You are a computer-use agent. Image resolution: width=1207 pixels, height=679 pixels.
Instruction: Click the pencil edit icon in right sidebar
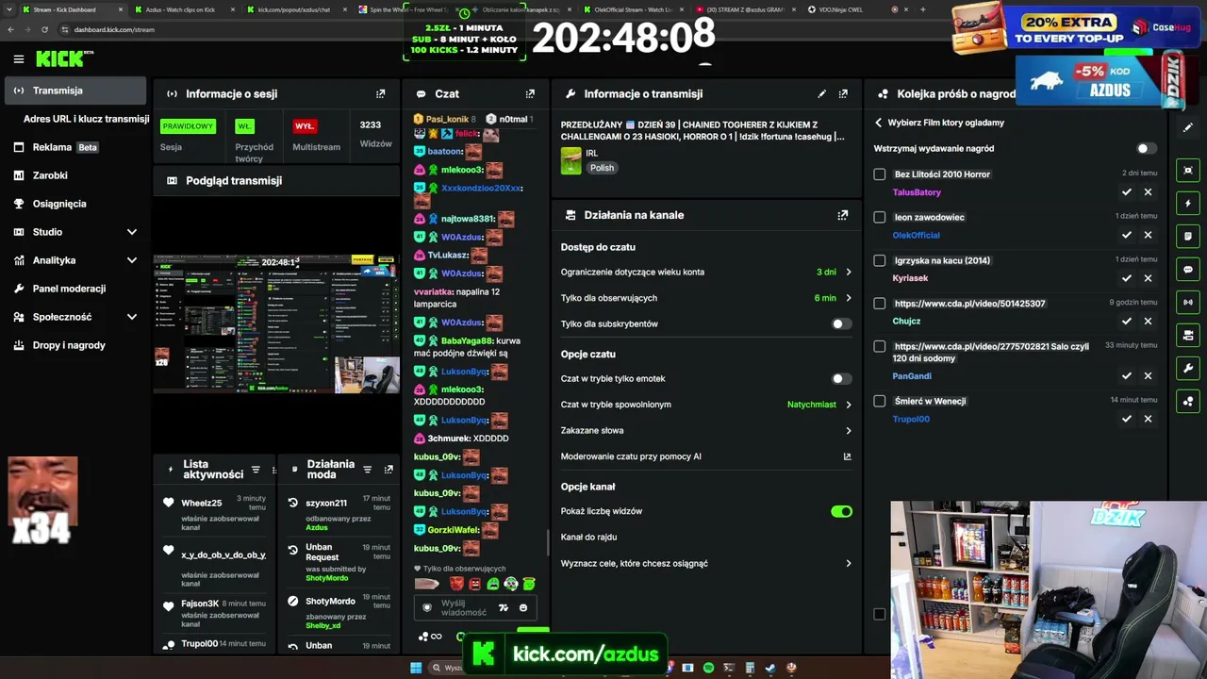point(1188,126)
